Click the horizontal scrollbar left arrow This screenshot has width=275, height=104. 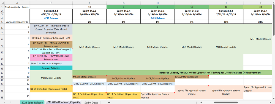click(201, 102)
